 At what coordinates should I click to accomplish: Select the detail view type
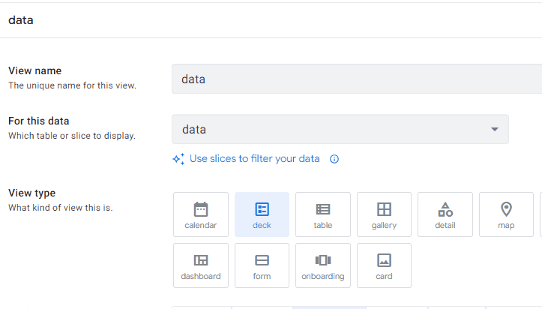click(x=445, y=214)
